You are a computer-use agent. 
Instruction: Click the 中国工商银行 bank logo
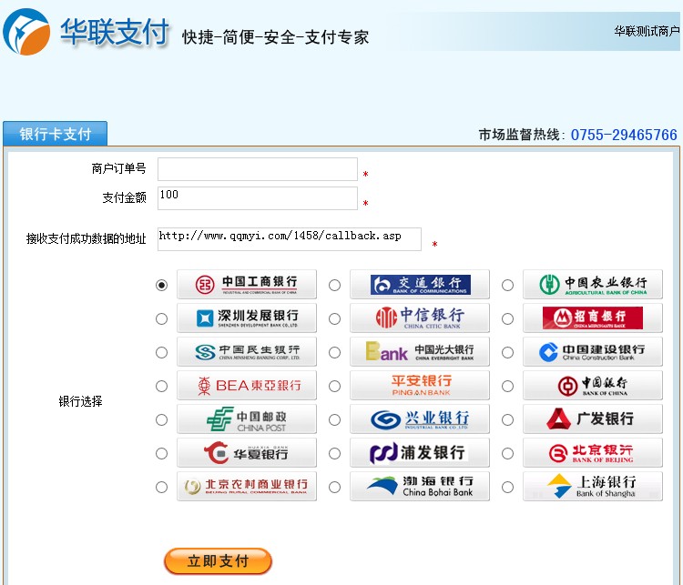pyautogui.click(x=247, y=284)
